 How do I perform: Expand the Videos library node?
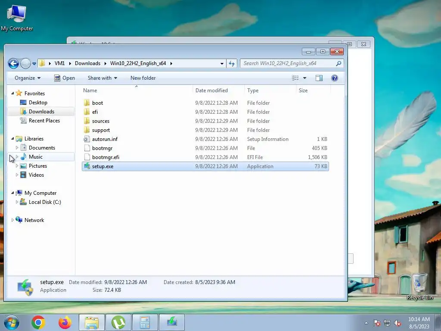tap(17, 175)
